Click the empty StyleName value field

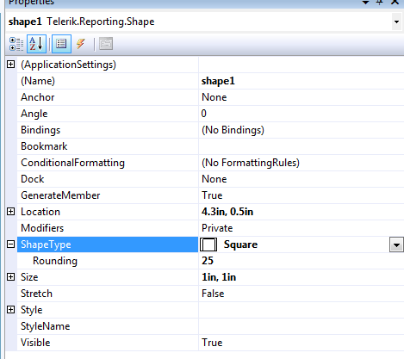(x=301, y=326)
